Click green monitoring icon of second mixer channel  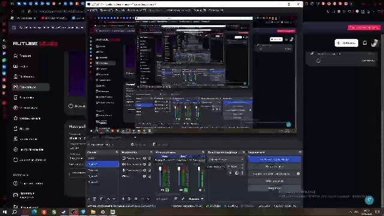coord(186,190)
